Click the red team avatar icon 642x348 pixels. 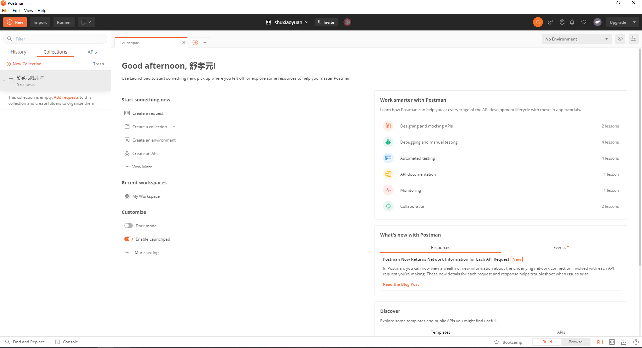(347, 22)
